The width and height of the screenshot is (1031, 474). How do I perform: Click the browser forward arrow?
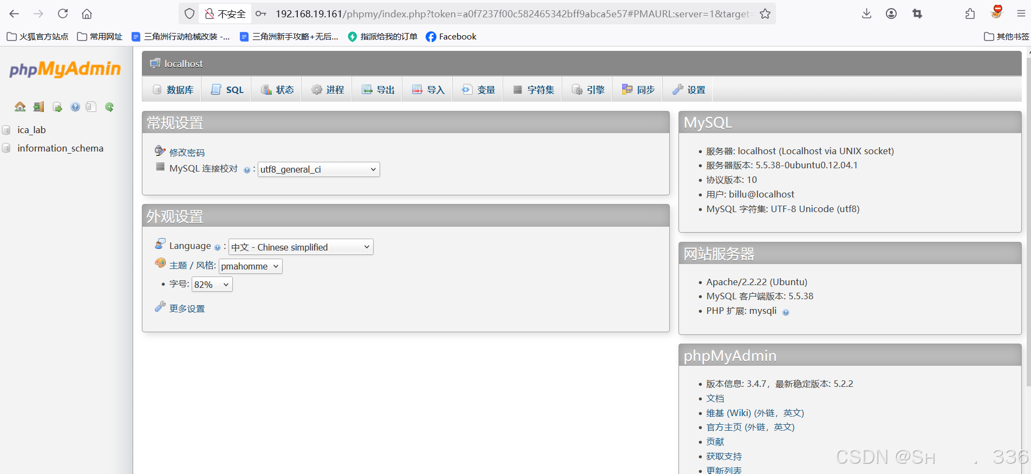[38, 14]
